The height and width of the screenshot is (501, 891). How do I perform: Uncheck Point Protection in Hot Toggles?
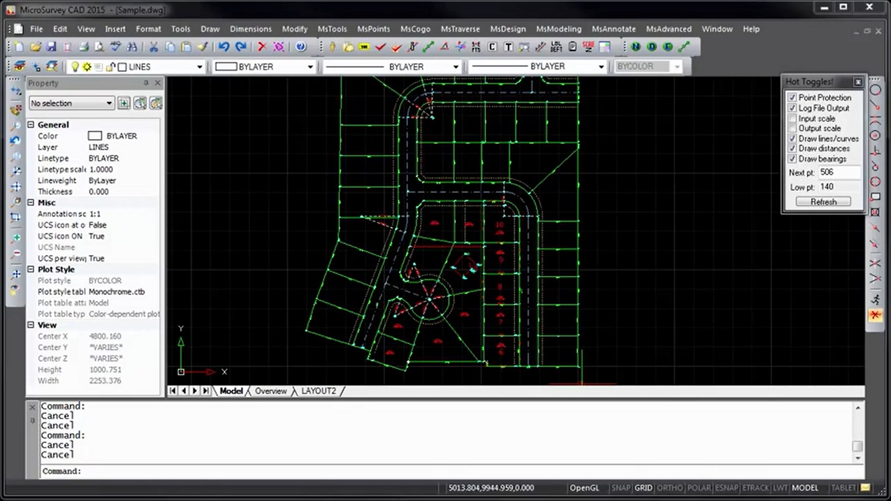(792, 97)
